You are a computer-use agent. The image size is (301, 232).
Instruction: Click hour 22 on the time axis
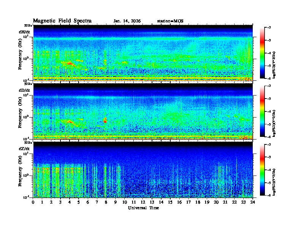pyautogui.click(x=234, y=202)
